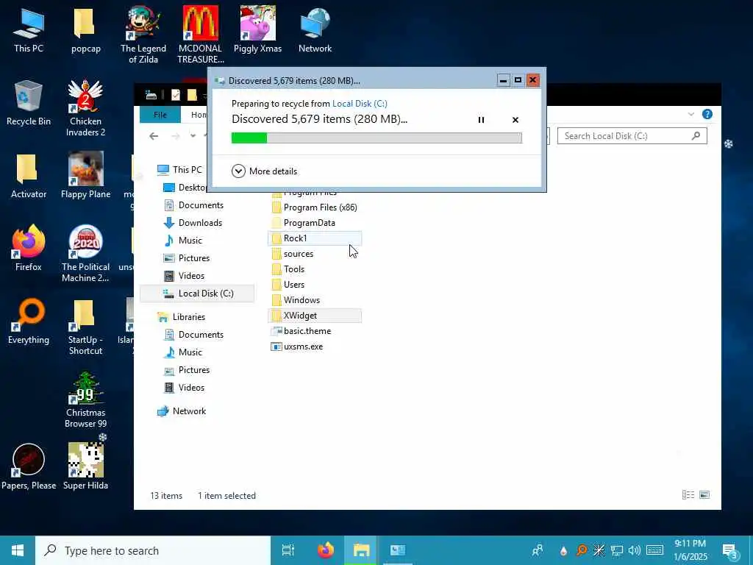Select the Recycle Bin desktop icon
The height and width of the screenshot is (565, 753).
point(29,103)
